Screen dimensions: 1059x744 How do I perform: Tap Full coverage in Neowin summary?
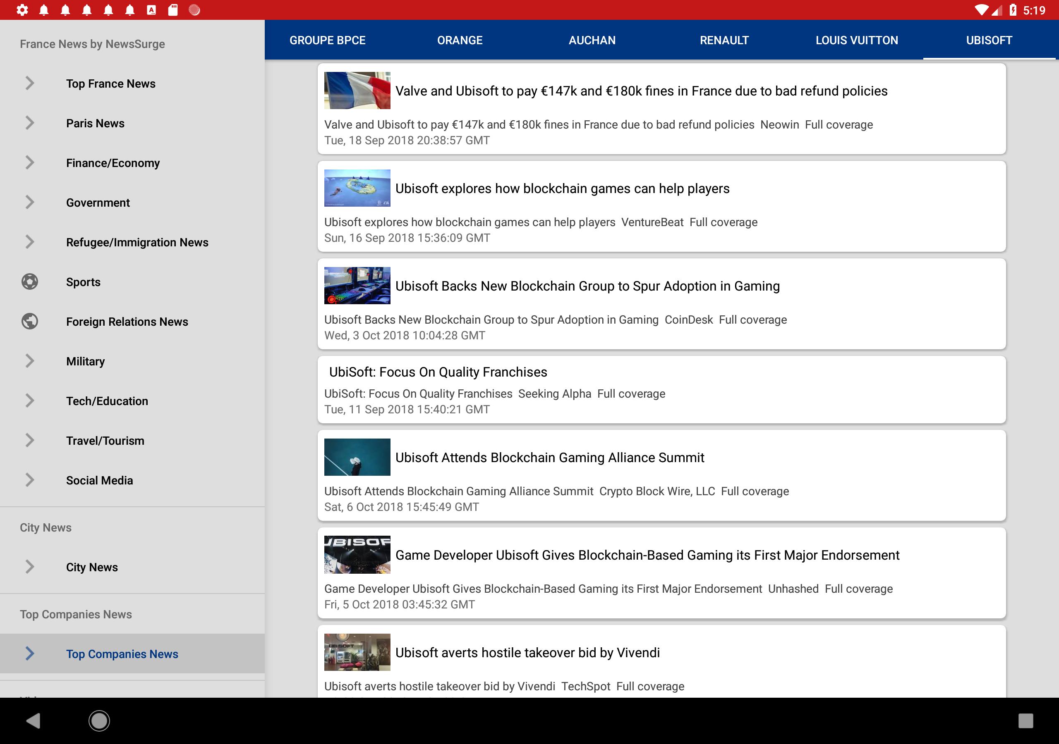click(839, 124)
